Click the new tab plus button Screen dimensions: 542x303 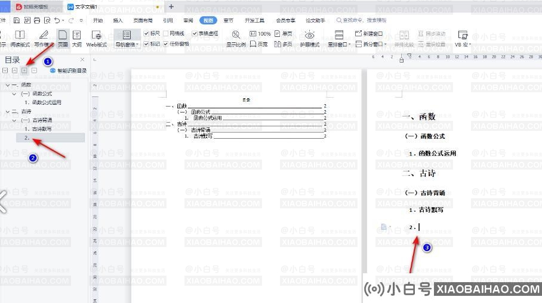click(171, 7)
